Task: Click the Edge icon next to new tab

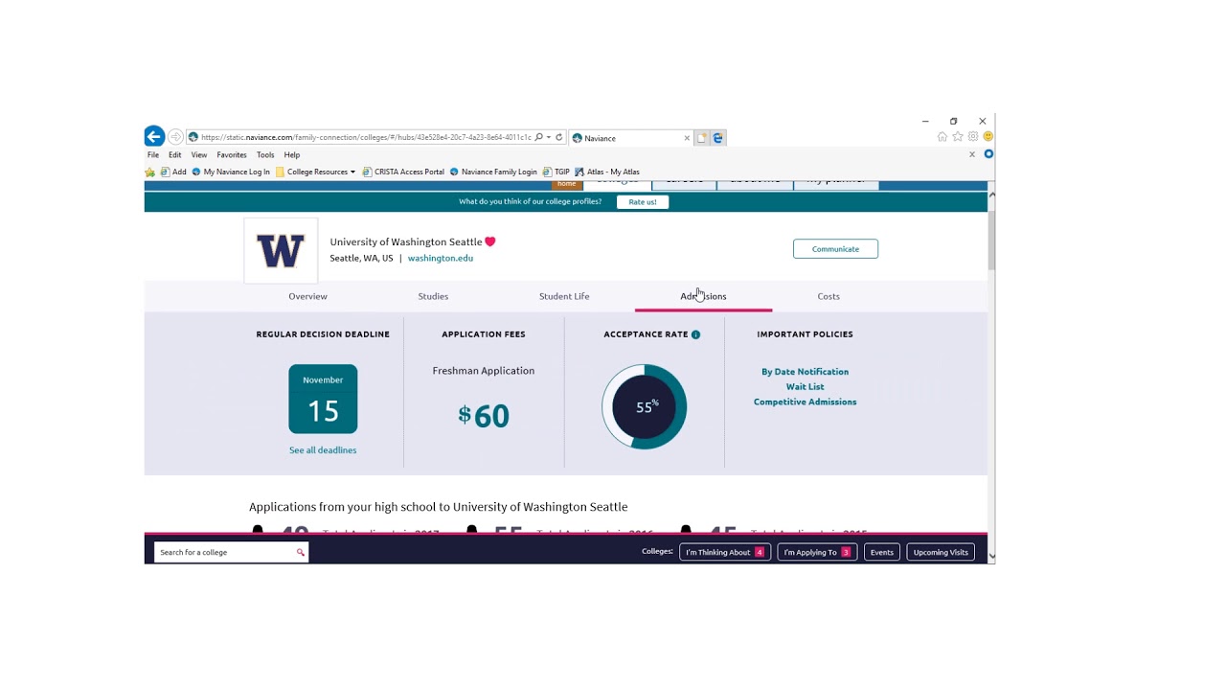Action: pyautogui.click(x=717, y=138)
